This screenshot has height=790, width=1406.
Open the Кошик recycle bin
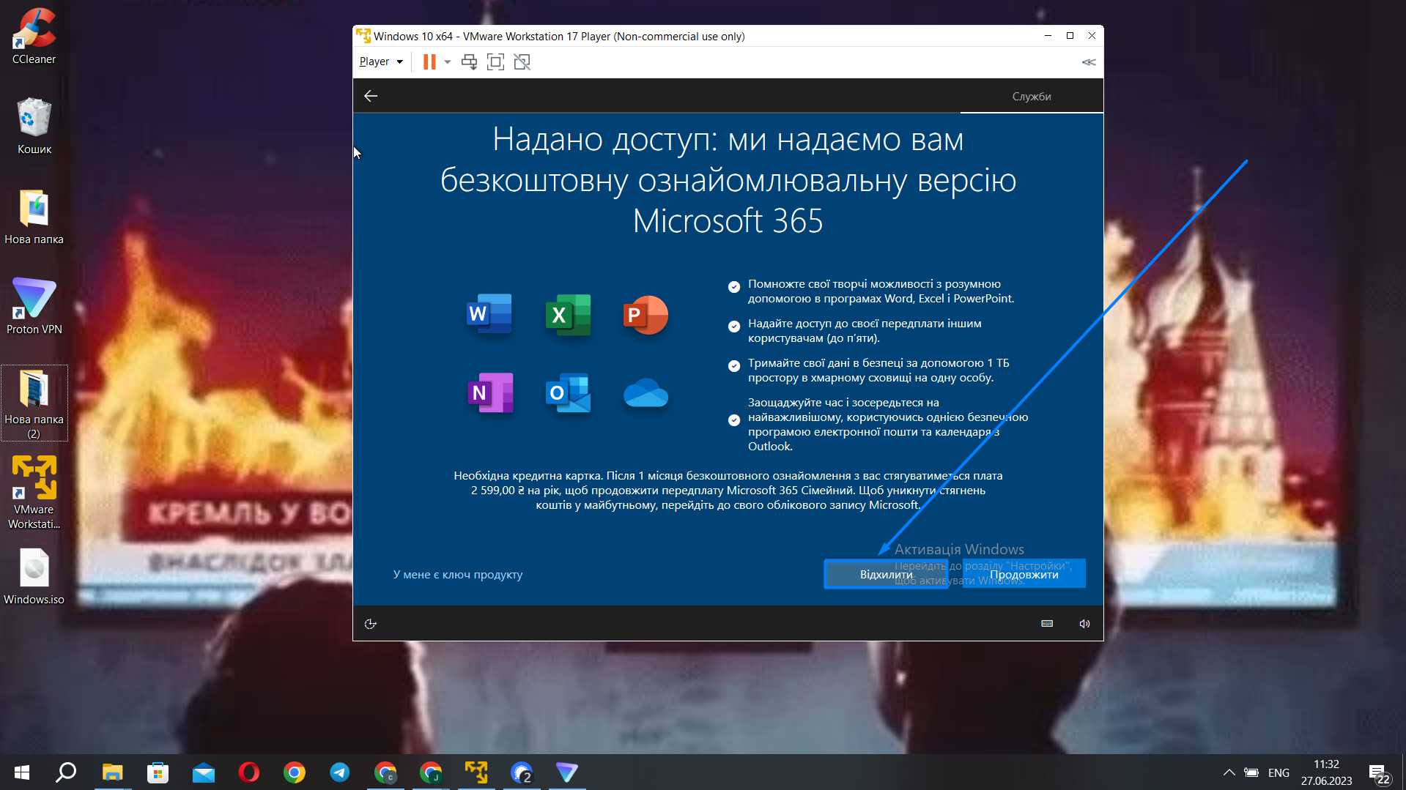34,125
